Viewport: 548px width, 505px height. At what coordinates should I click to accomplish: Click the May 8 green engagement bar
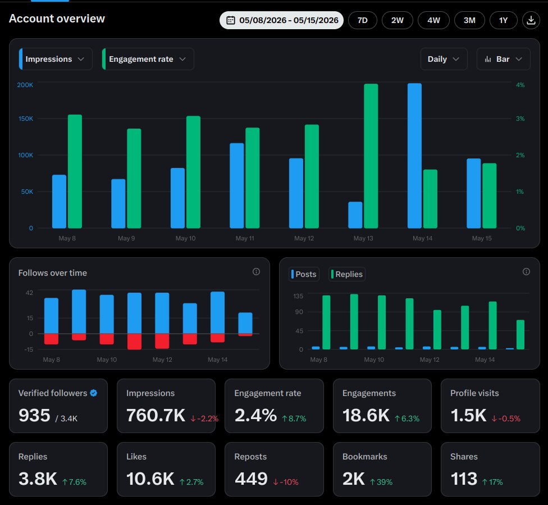(75, 171)
